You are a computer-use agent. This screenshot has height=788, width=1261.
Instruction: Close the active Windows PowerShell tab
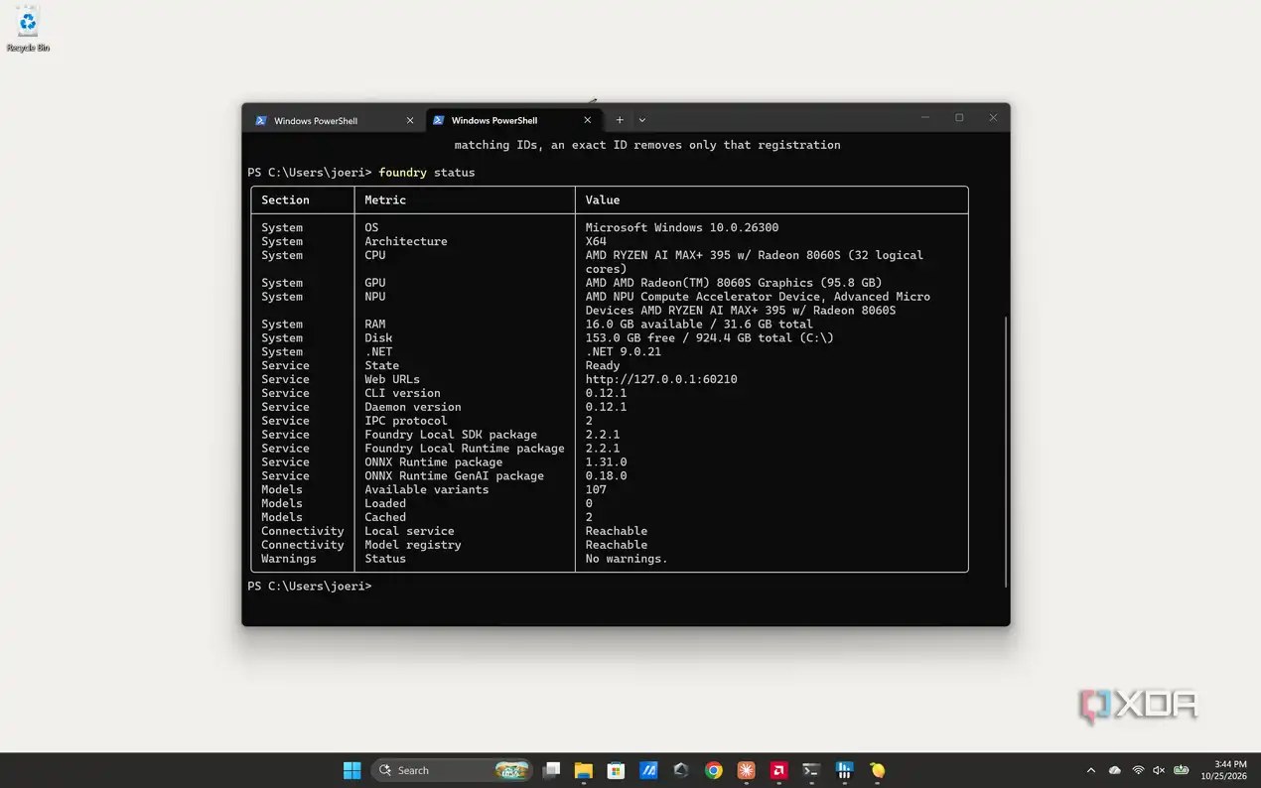pyautogui.click(x=588, y=120)
